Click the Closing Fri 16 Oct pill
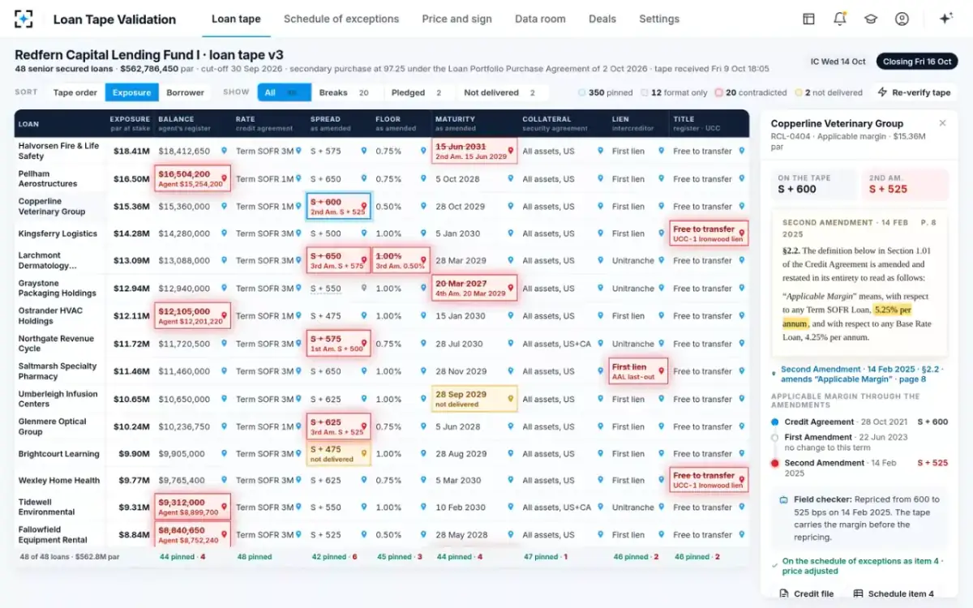Viewport: 973px width, 608px height. click(917, 62)
